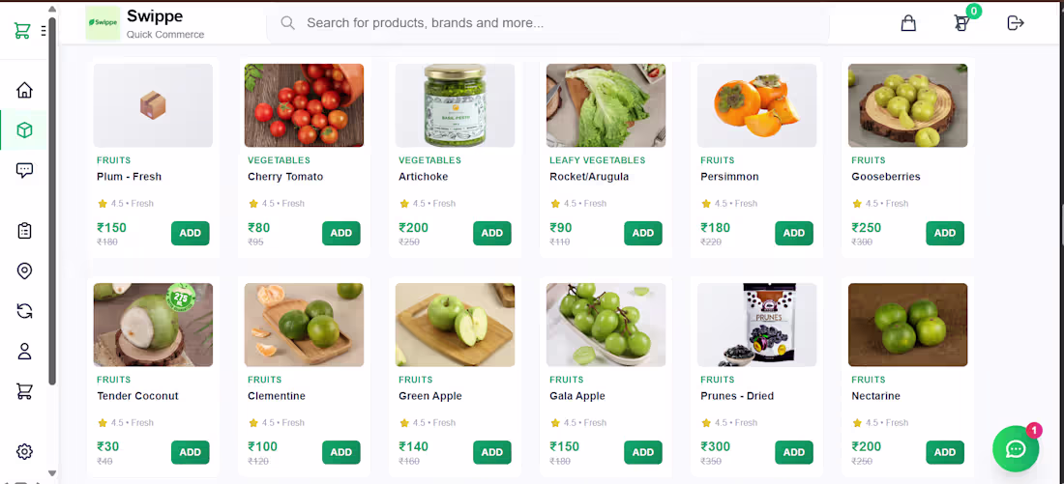This screenshot has height=484, width=1064.
Task: Click the Swippe logo in header
Action: tap(103, 23)
